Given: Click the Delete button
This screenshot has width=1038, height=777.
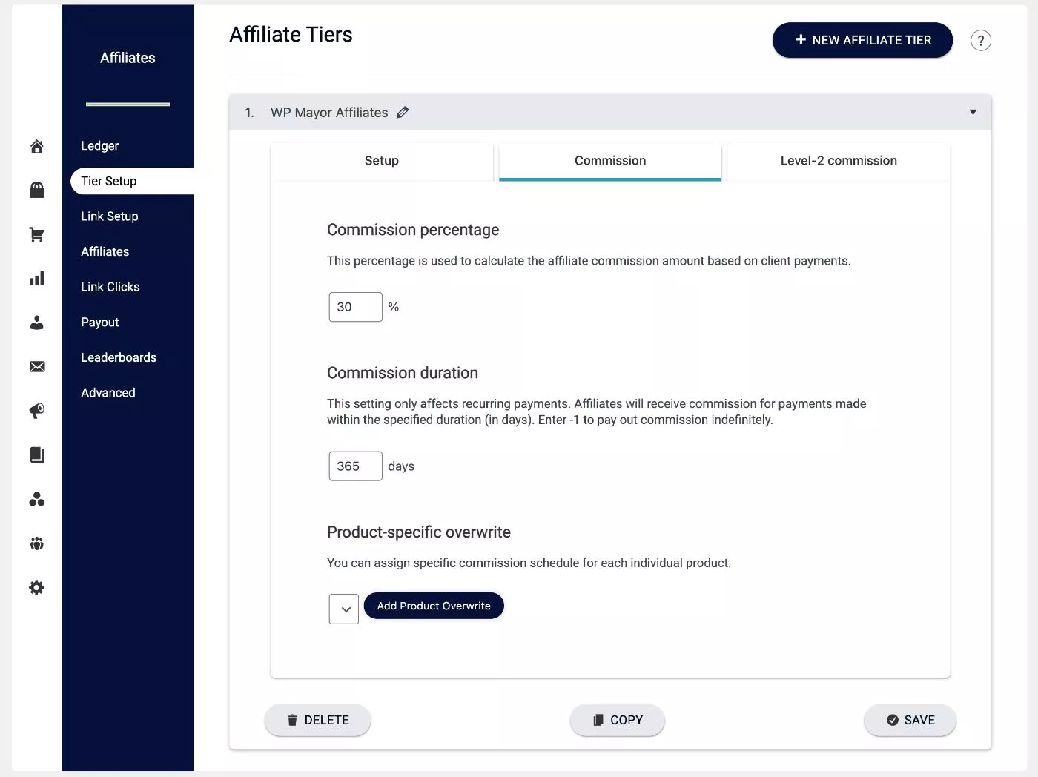Looking at the screenshot, I should coord(317,720).
